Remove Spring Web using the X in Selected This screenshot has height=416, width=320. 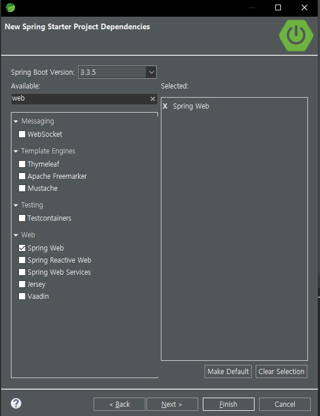tap(165, 106)
